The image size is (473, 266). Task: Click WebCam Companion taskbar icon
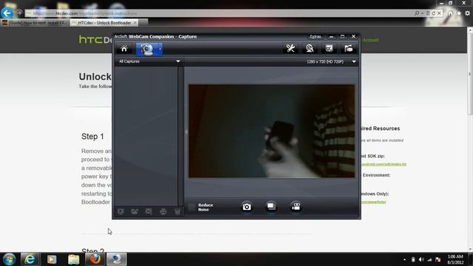tap(117, 259)
